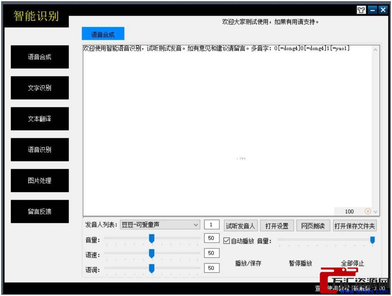Click the orange clear icon beside 100
This screenshot has height=296, width=392.
click(x=368, y=211)
